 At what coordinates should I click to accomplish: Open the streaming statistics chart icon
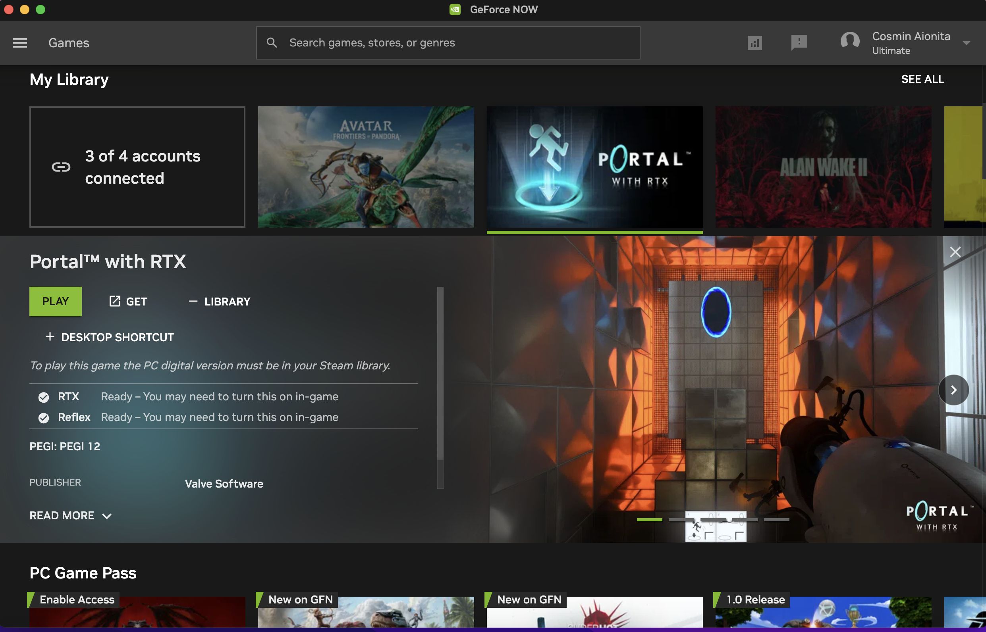(754, 43)
